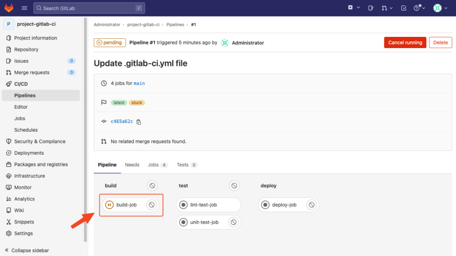Viewport: 456px width, 256px height.
Task: Open the lint-test-job job
Action: 208,205
